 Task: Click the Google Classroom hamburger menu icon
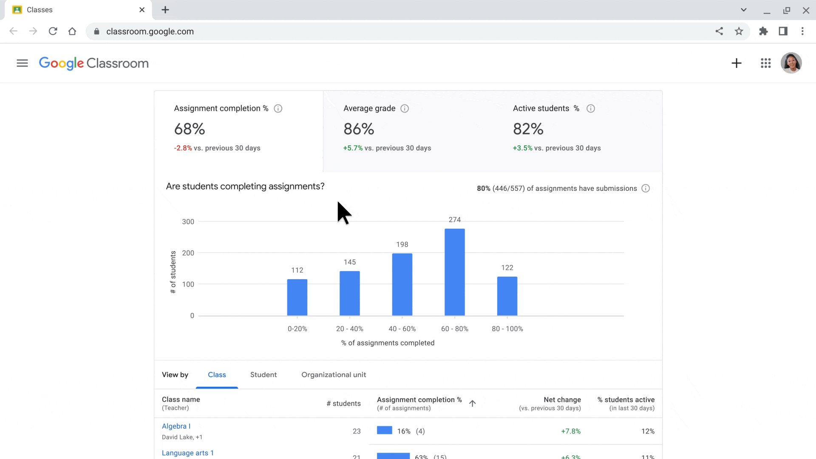click(x=23, y=63)
